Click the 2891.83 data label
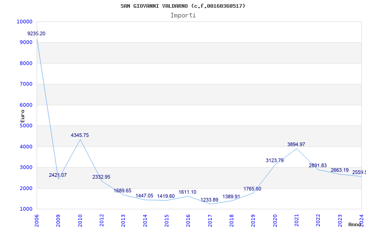This screenshot has height=229, width=366. point(318,165)
